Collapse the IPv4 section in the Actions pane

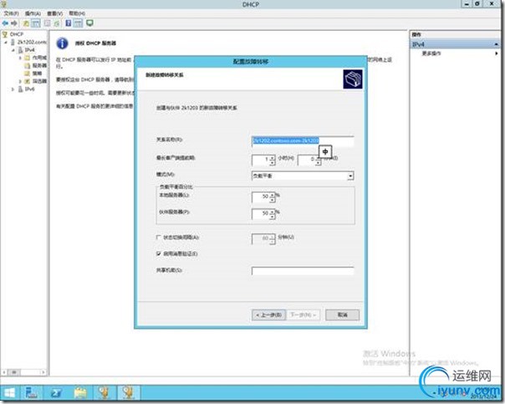click(496, 44)
